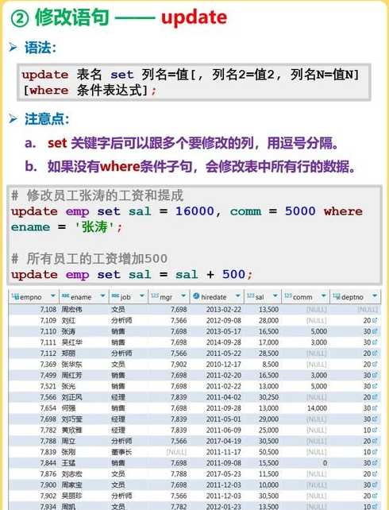
Task: Select the hiredate cell 2013-05-17
Action: pos(224,331)
